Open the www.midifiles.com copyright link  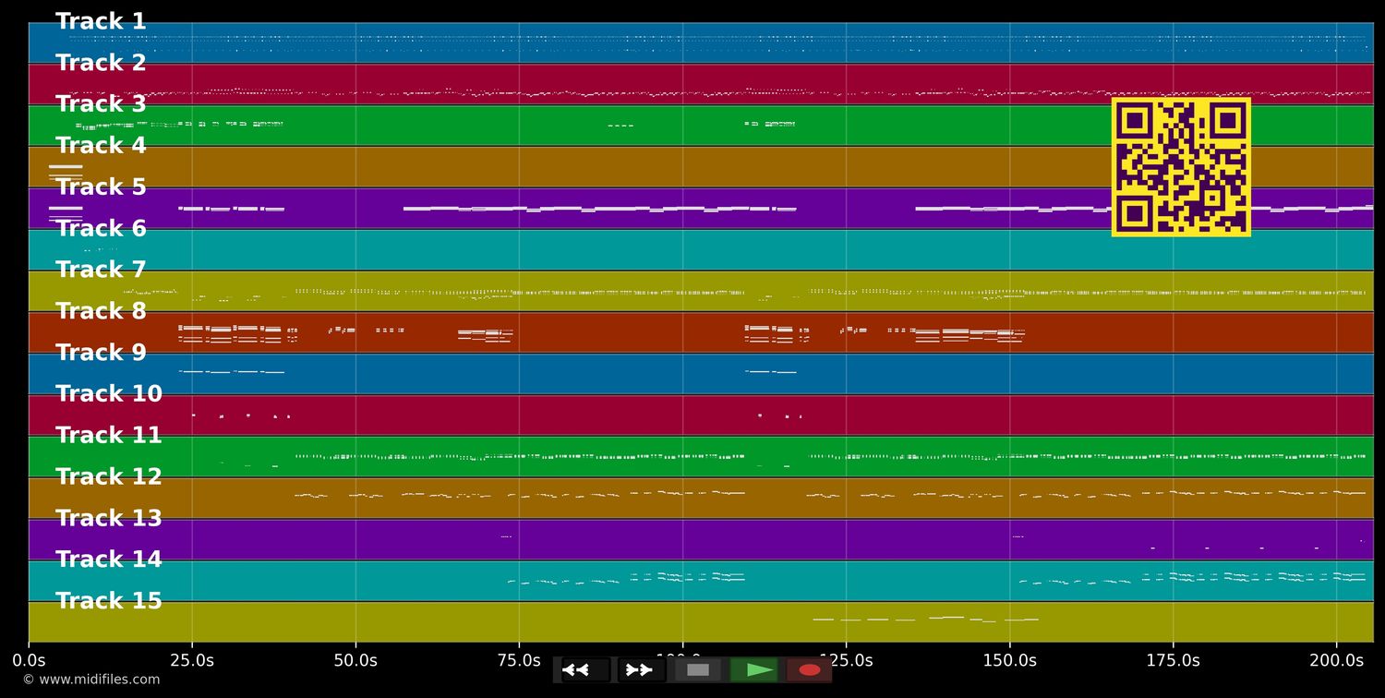[x=90, y=680]
